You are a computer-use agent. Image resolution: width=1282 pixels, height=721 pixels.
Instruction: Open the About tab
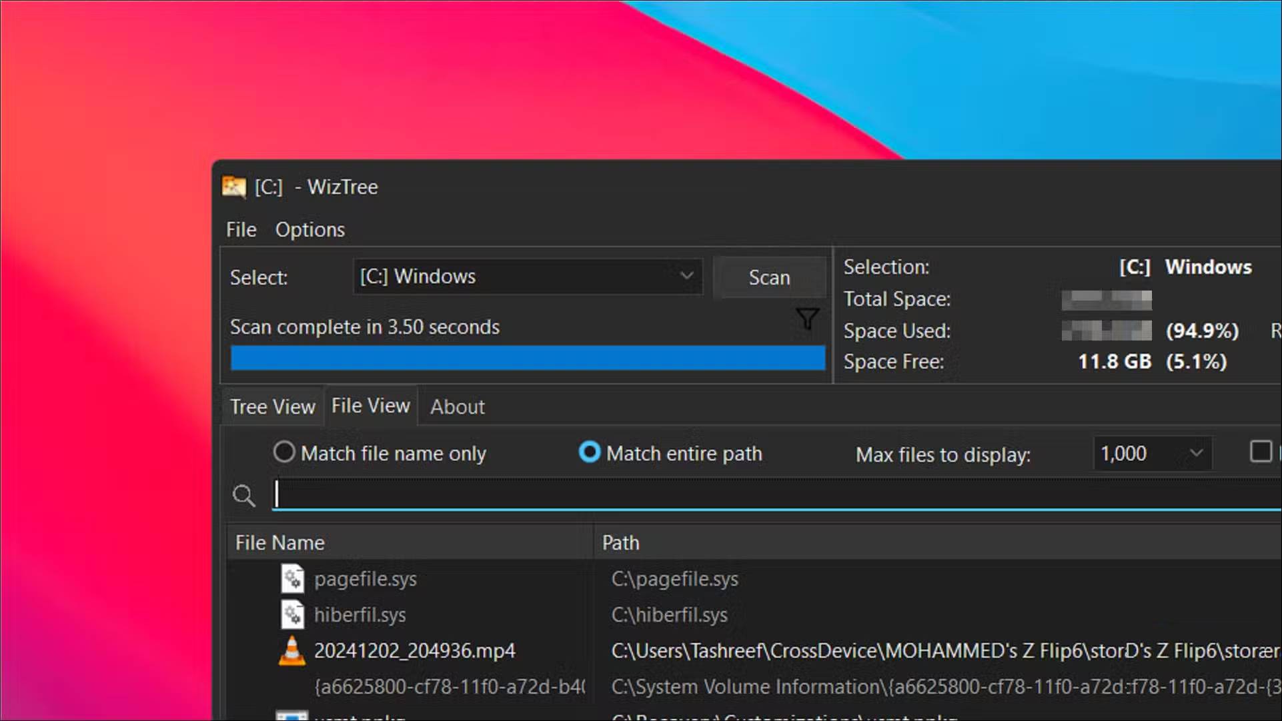coord(456,406)
